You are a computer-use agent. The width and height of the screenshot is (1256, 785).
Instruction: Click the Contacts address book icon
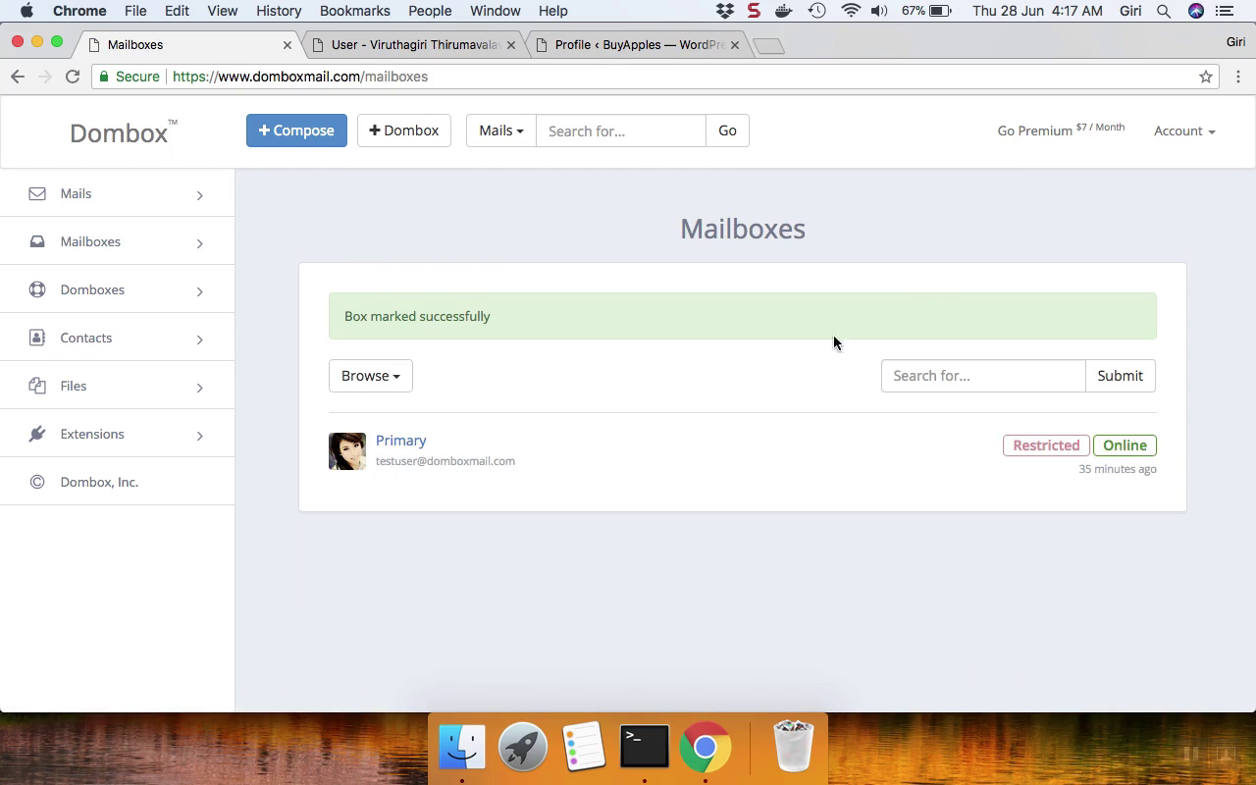37,338
